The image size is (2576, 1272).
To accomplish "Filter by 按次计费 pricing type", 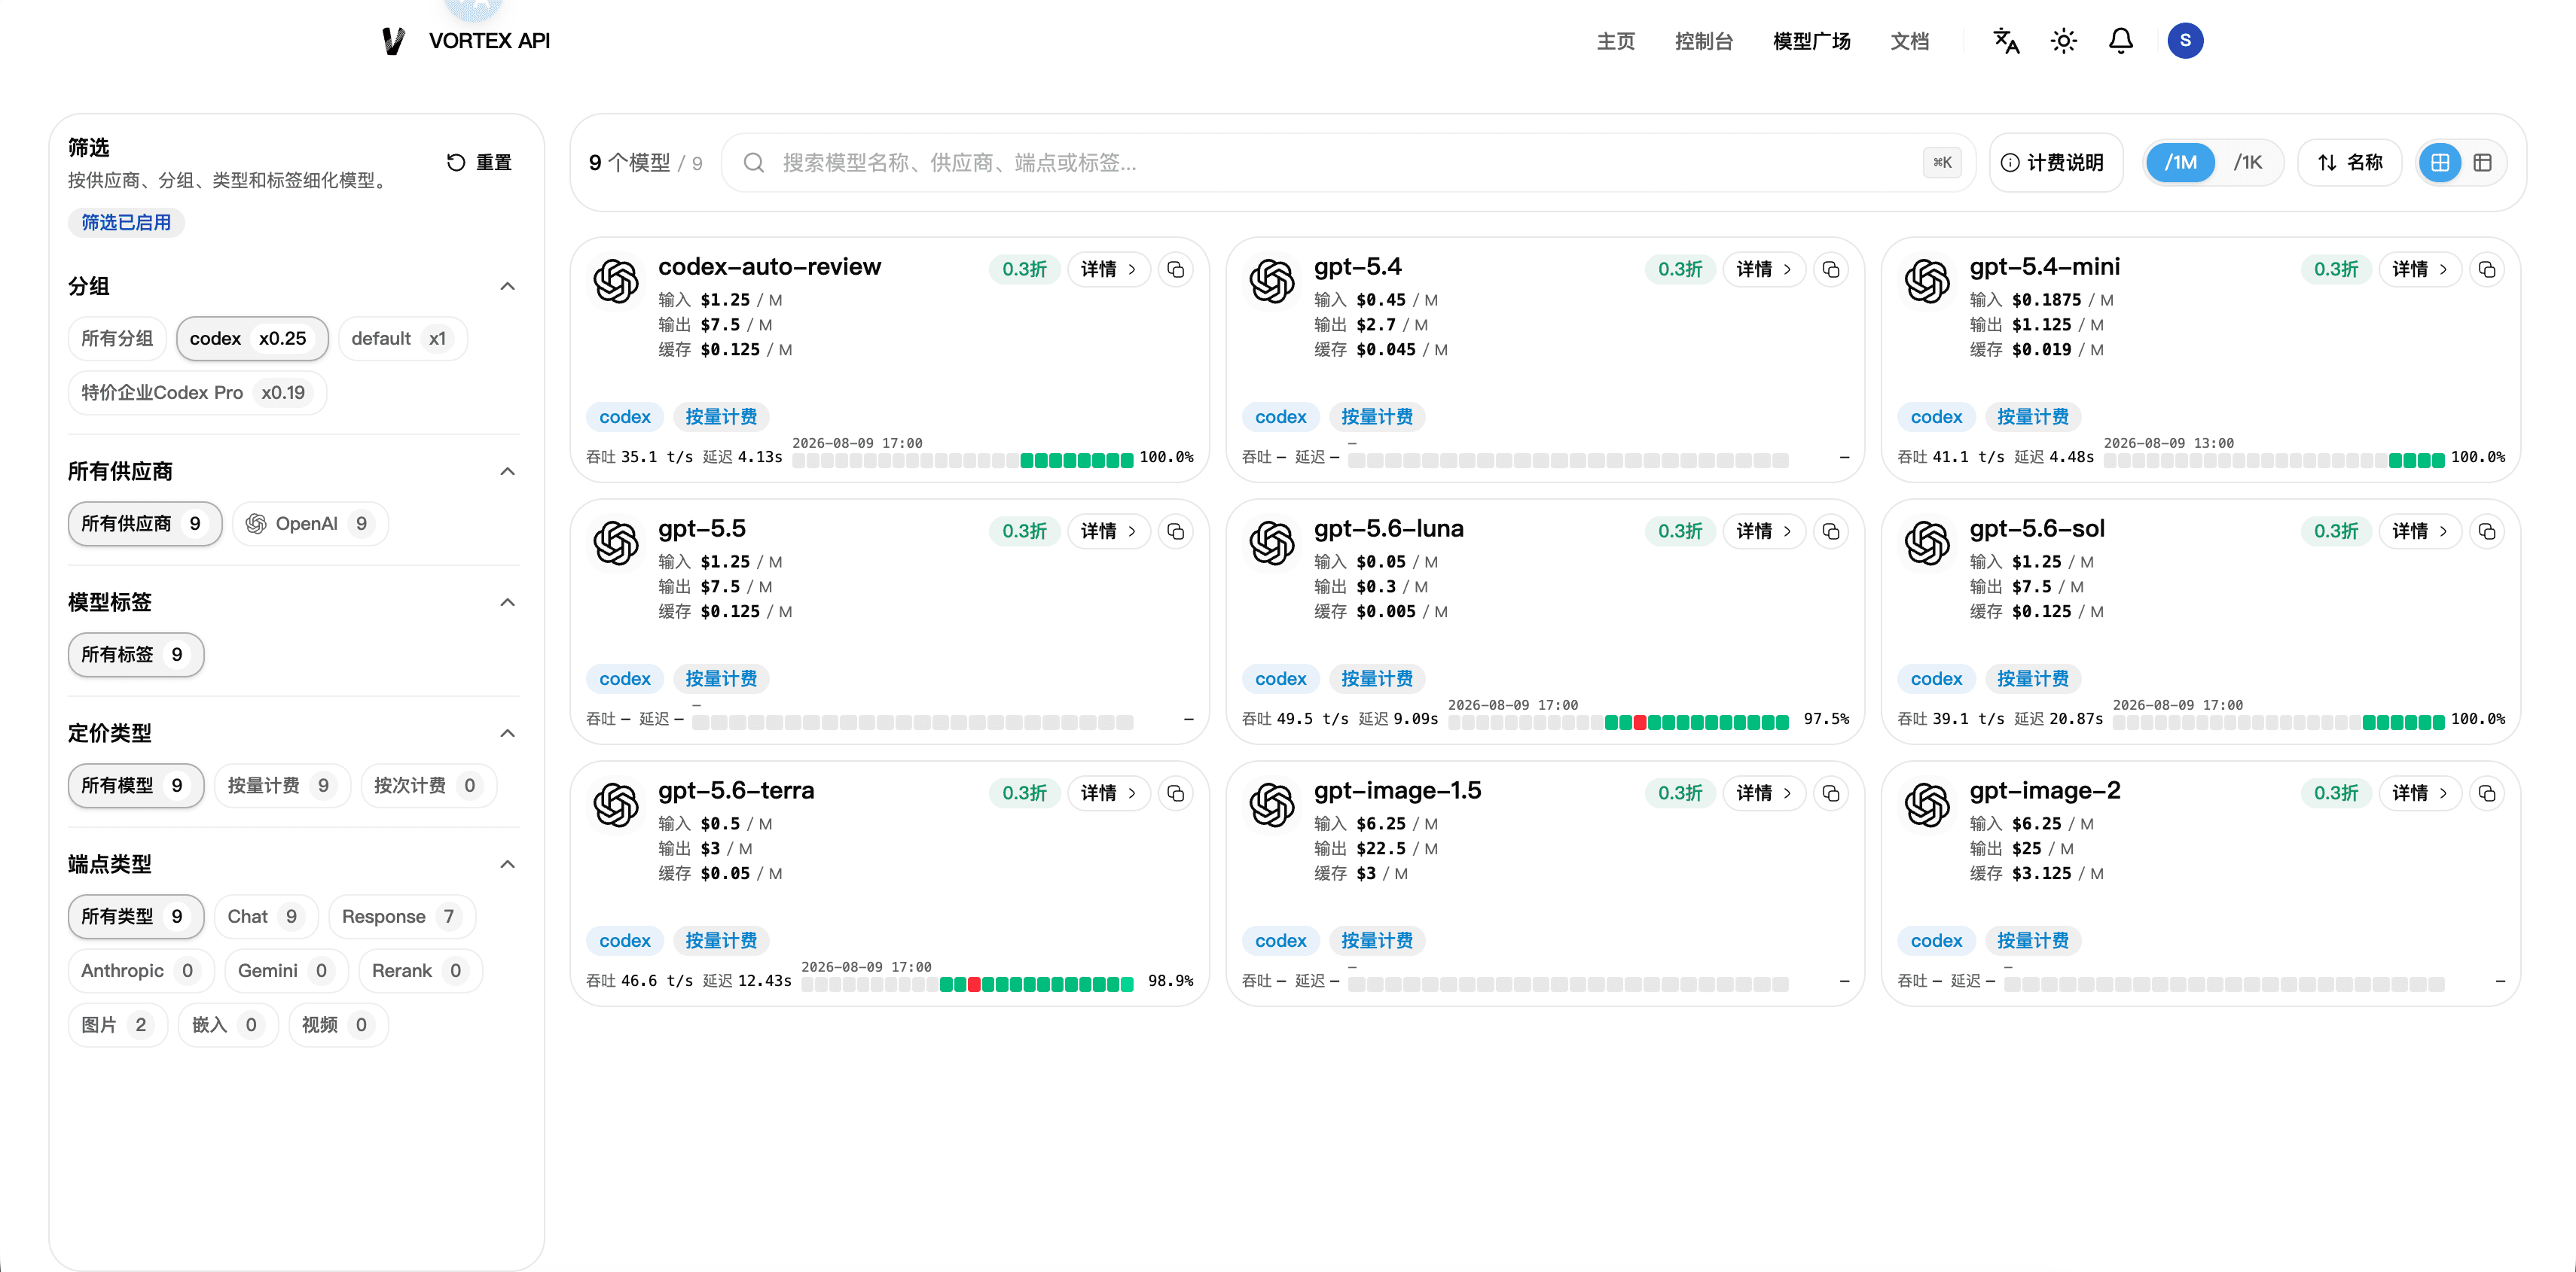I will click(428, 785).
